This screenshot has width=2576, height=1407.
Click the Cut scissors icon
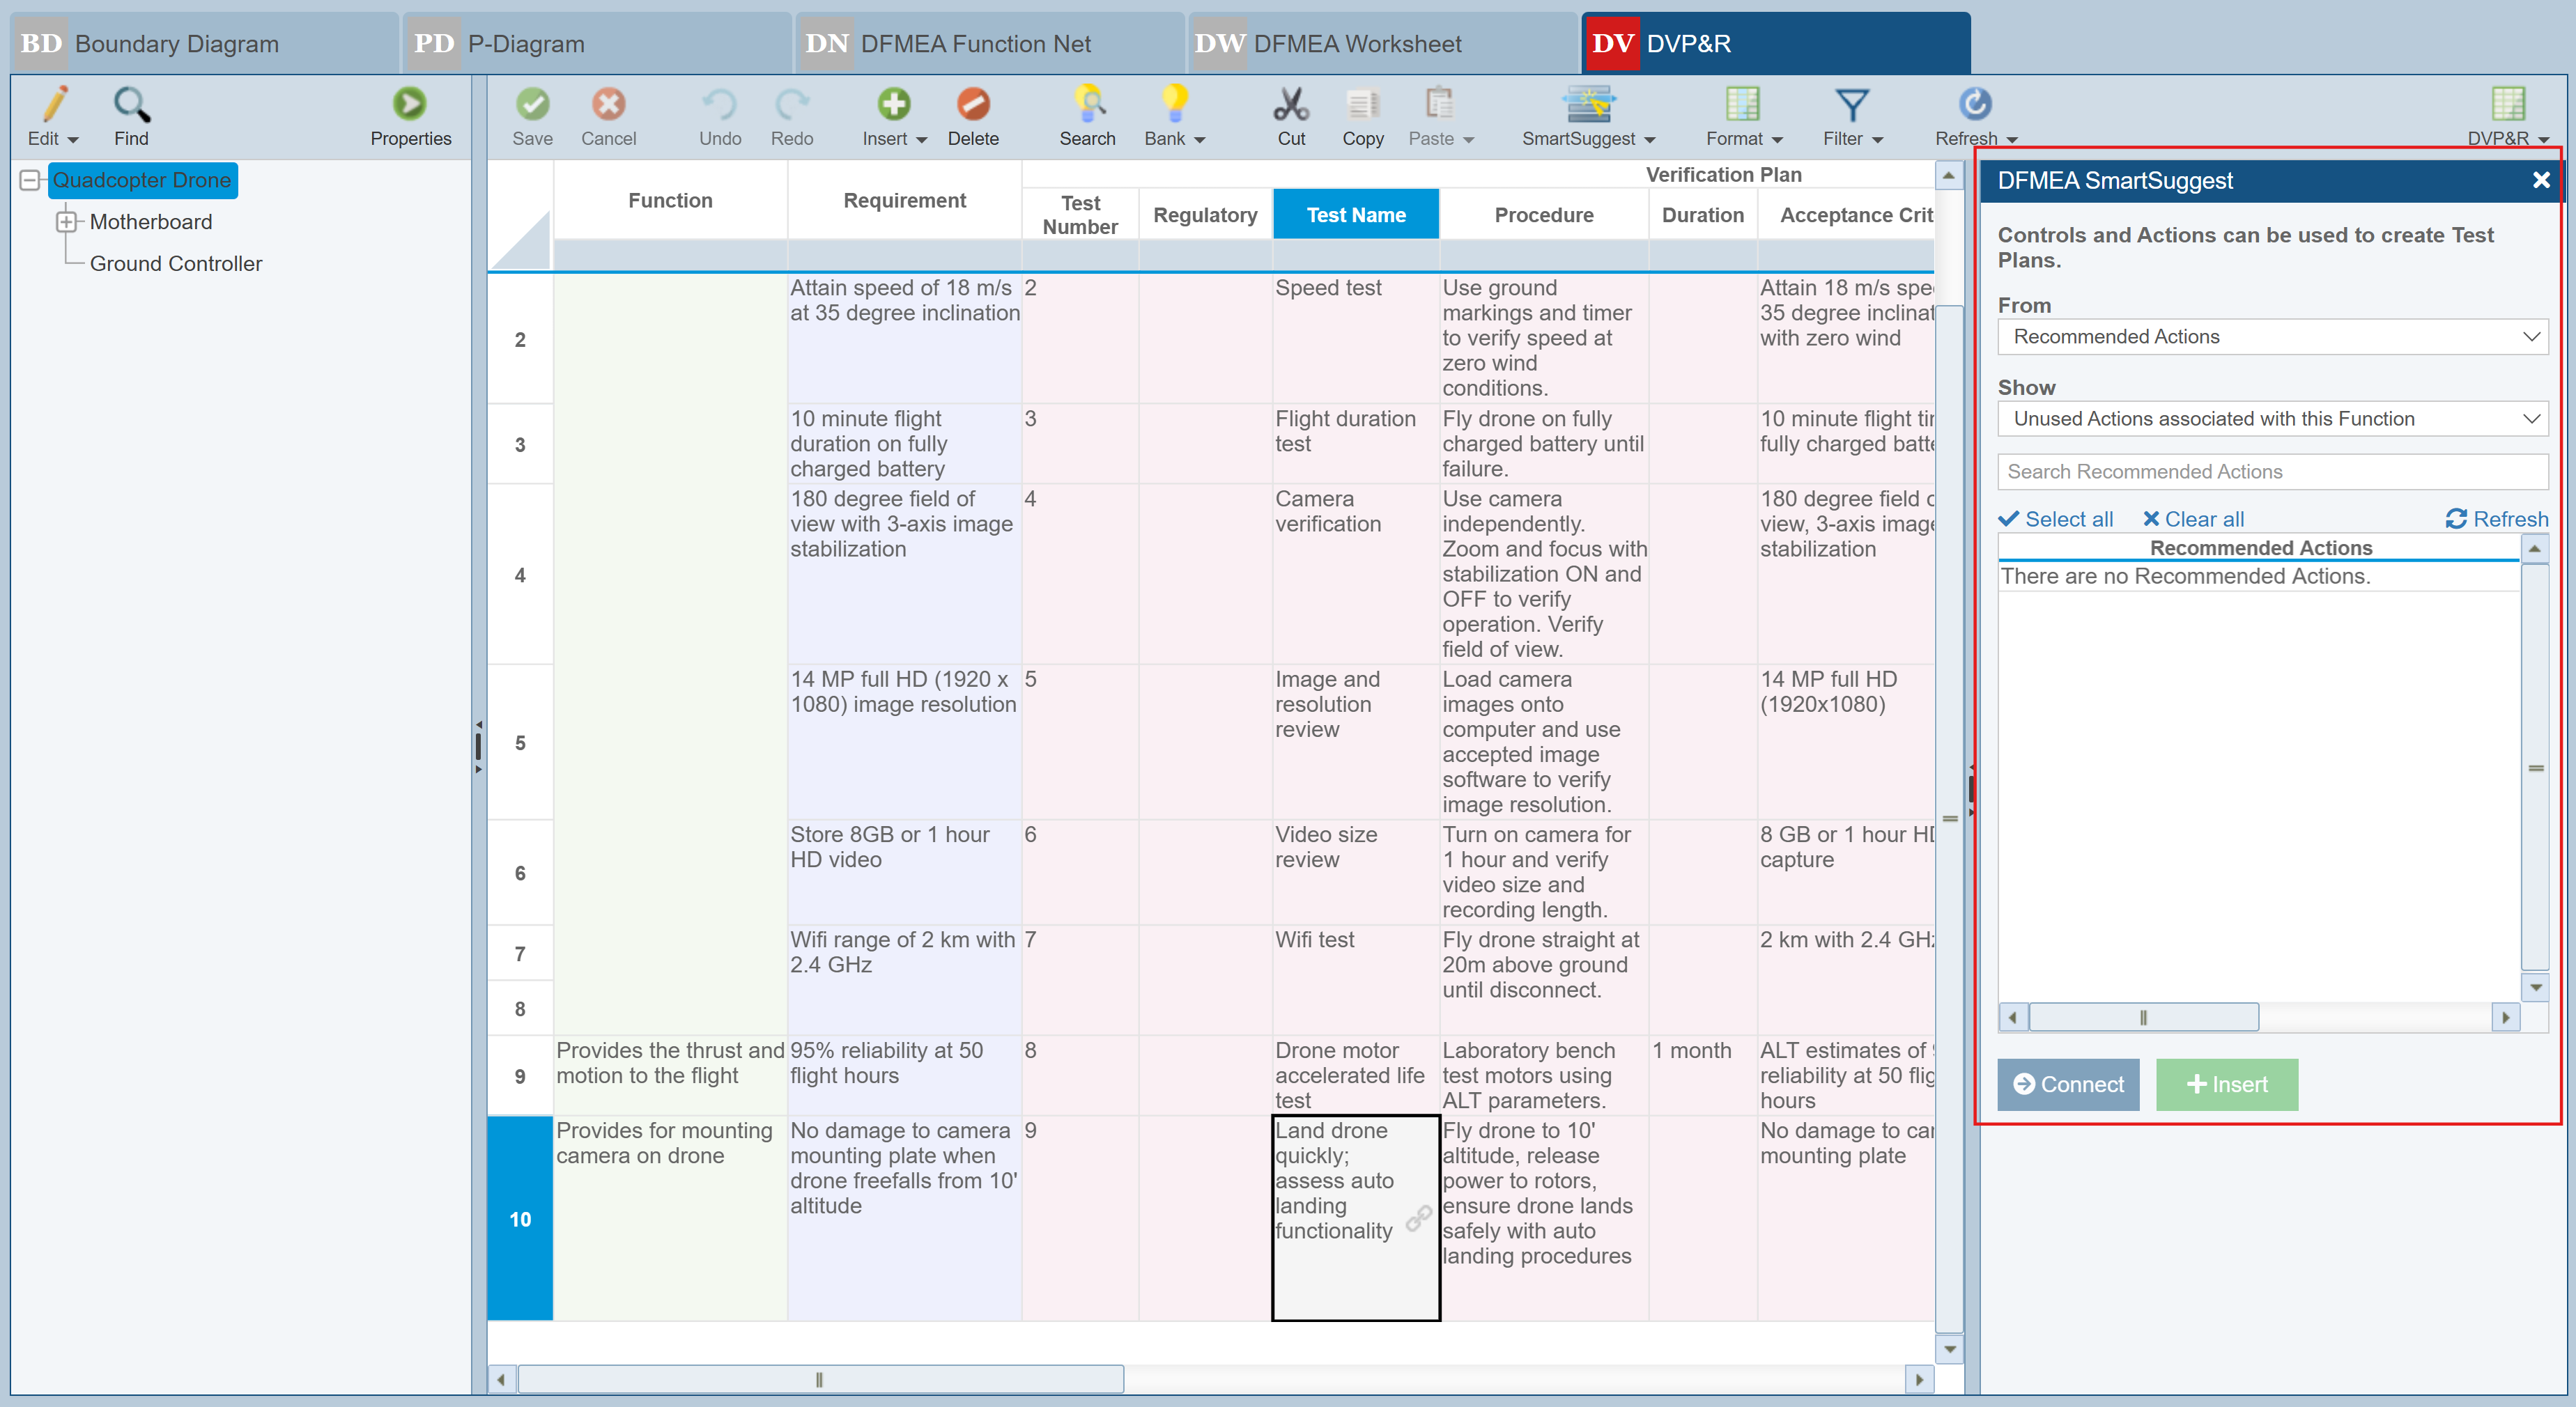pos(1290,104)
